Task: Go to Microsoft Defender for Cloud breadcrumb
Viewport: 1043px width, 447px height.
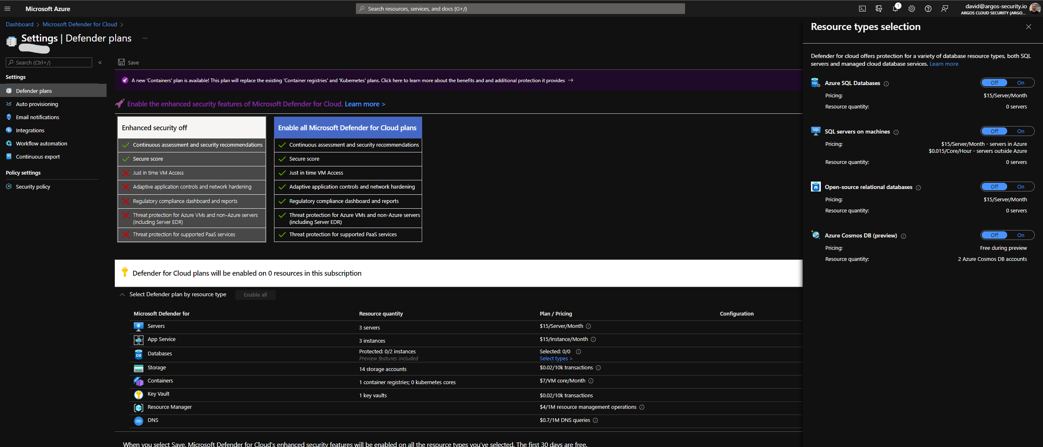Action: point(80,24)
